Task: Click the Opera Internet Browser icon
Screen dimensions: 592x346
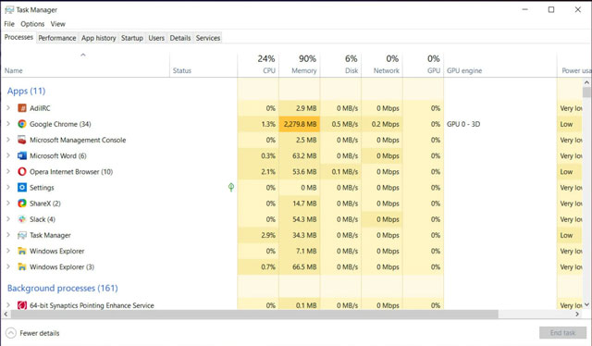Action: 22,172
